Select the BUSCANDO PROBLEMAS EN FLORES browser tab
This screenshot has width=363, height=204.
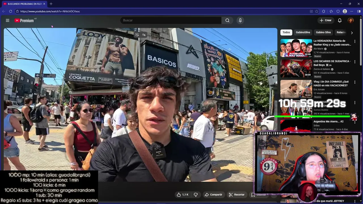(24, 4)
